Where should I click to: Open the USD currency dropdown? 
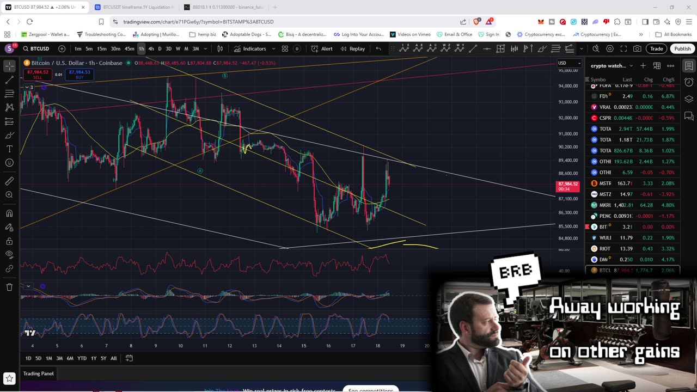pos(569,63)
